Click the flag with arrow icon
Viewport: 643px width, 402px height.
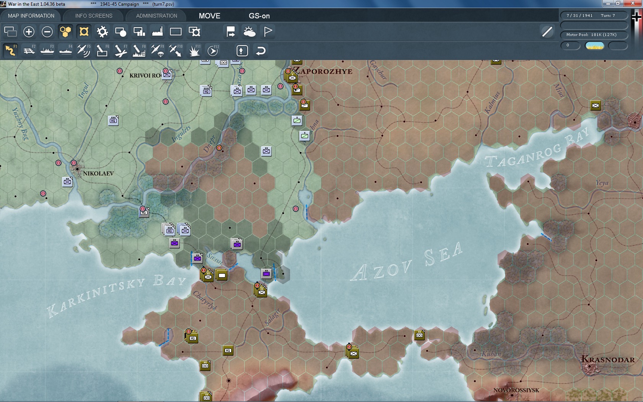point(231,32)
